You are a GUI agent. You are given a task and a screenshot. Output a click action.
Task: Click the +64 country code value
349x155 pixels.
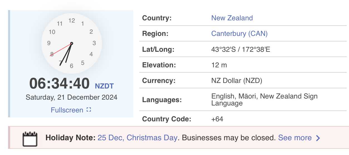click(x=217, y=119)
